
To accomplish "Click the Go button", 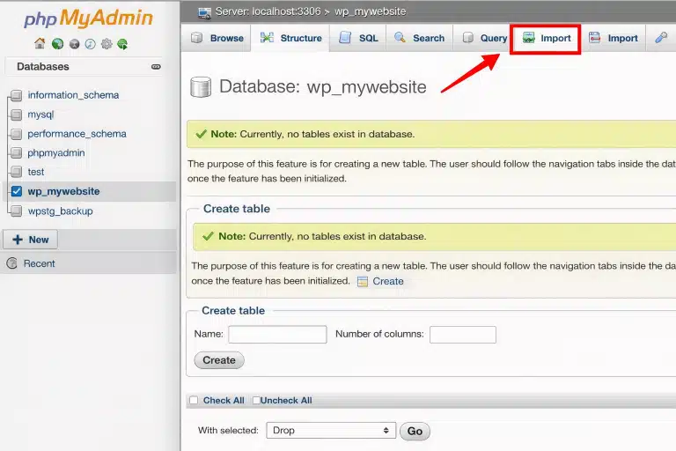I will pyautogui.click(x=415, y=431).
